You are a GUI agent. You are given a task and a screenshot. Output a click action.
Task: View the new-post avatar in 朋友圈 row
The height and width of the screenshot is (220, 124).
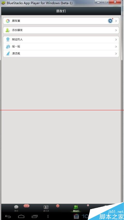click(x=110, y=21)
